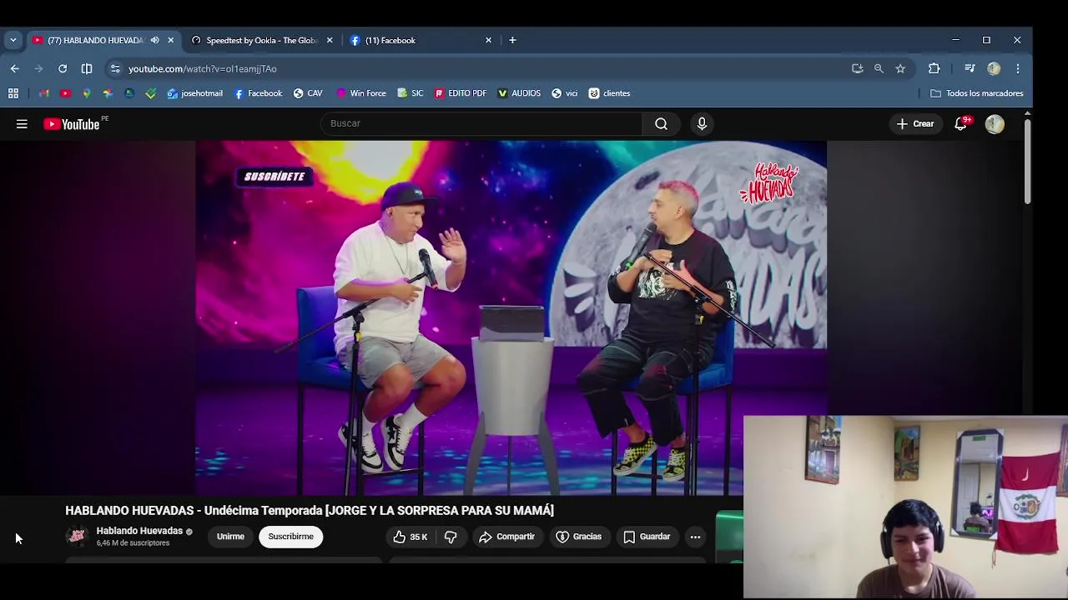This screenshot has height=600, width=1068.
Task: Click the Crear button
Action: coord(915,124)
